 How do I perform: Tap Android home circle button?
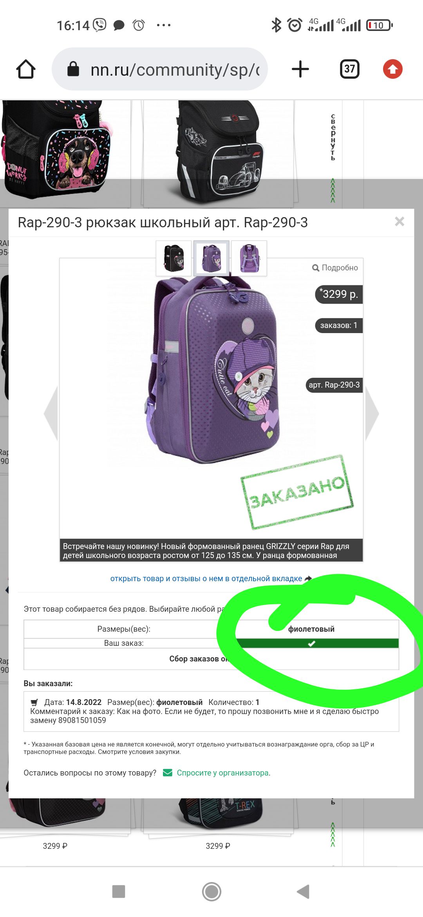211,892
